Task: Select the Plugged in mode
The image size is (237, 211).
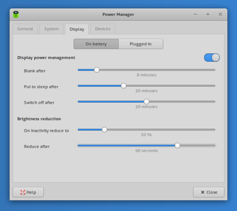Action: click(x=141, y=44)
